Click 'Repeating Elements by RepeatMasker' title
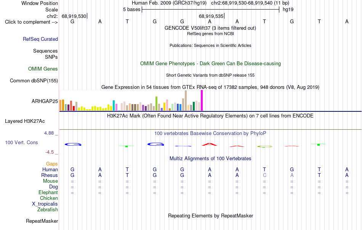 (x=210, y=216)
